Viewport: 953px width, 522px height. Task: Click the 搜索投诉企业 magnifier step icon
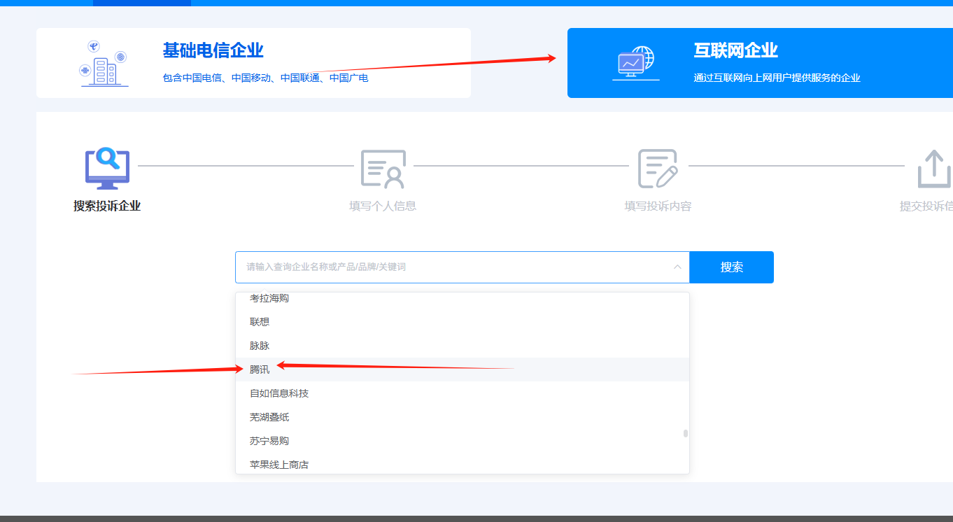pos(106,167)
